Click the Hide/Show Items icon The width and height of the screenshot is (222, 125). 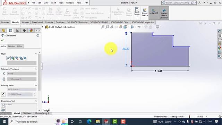[x=139, y=27]
